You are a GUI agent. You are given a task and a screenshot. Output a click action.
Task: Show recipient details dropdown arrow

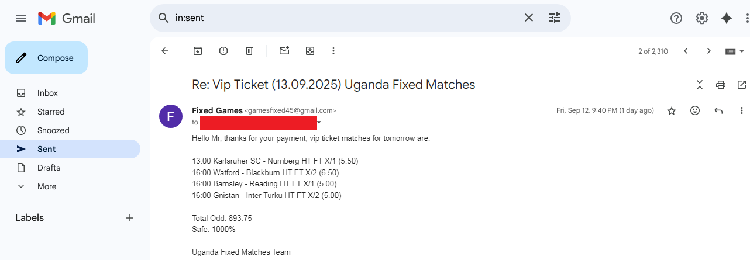click(x=319, y=123)
